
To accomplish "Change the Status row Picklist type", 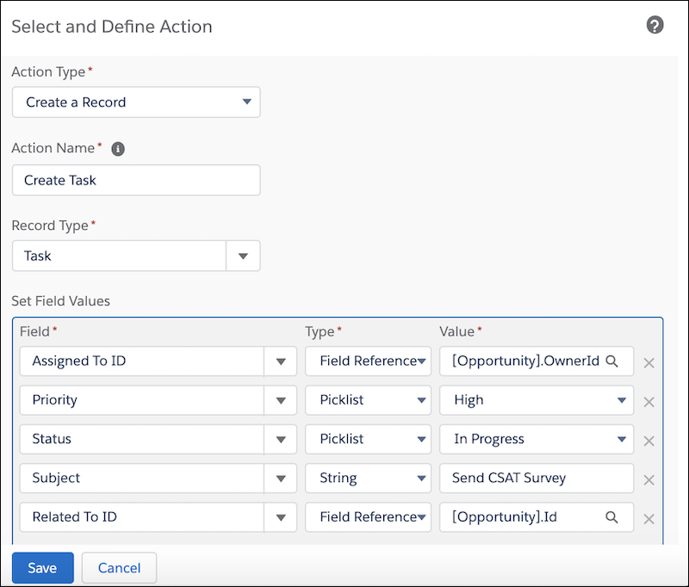I will click(x=369, y=439).
